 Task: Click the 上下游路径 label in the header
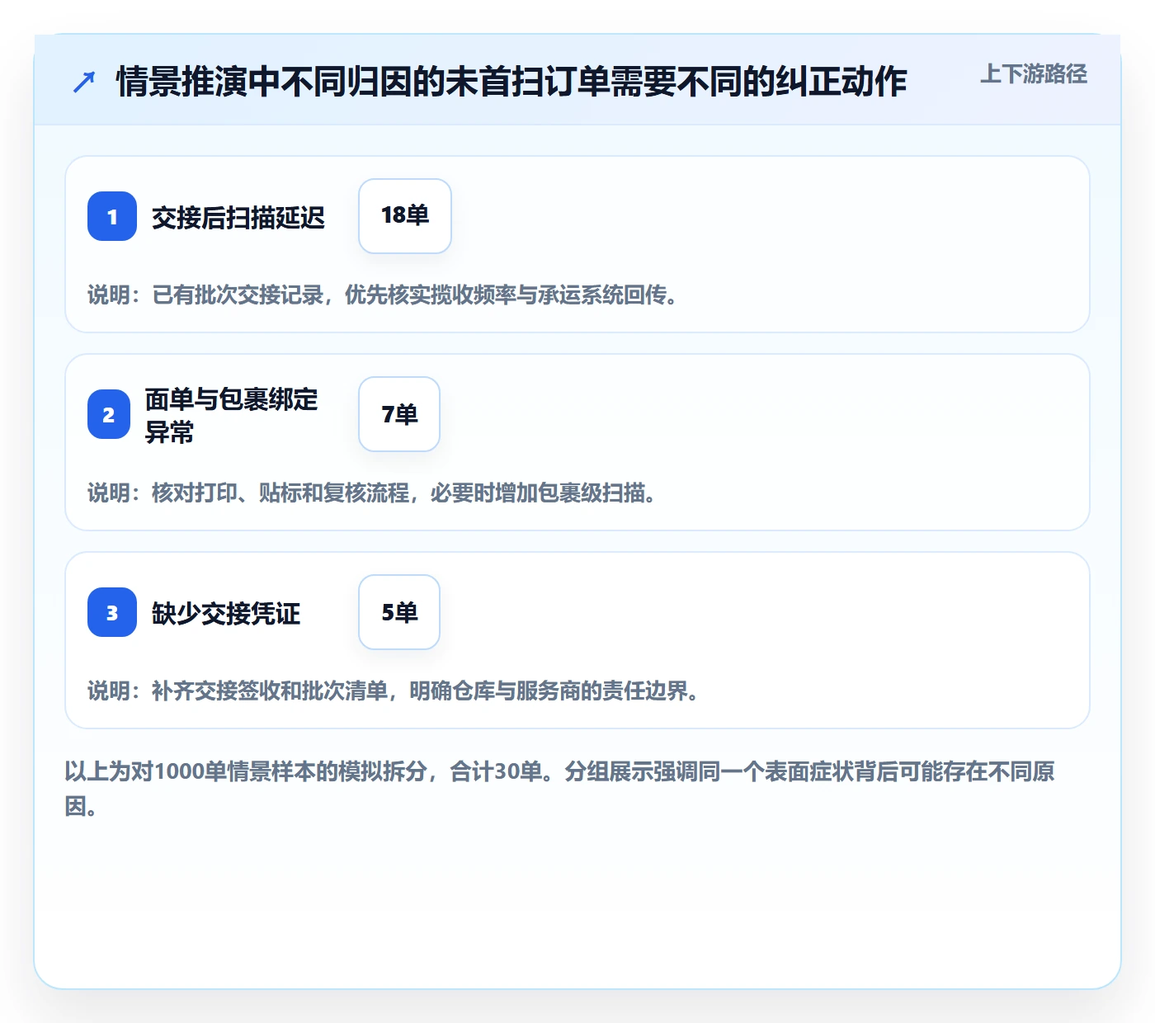pos(1034,74)
